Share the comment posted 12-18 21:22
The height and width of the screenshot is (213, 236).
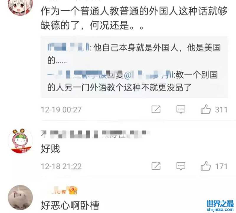(156, 166)
